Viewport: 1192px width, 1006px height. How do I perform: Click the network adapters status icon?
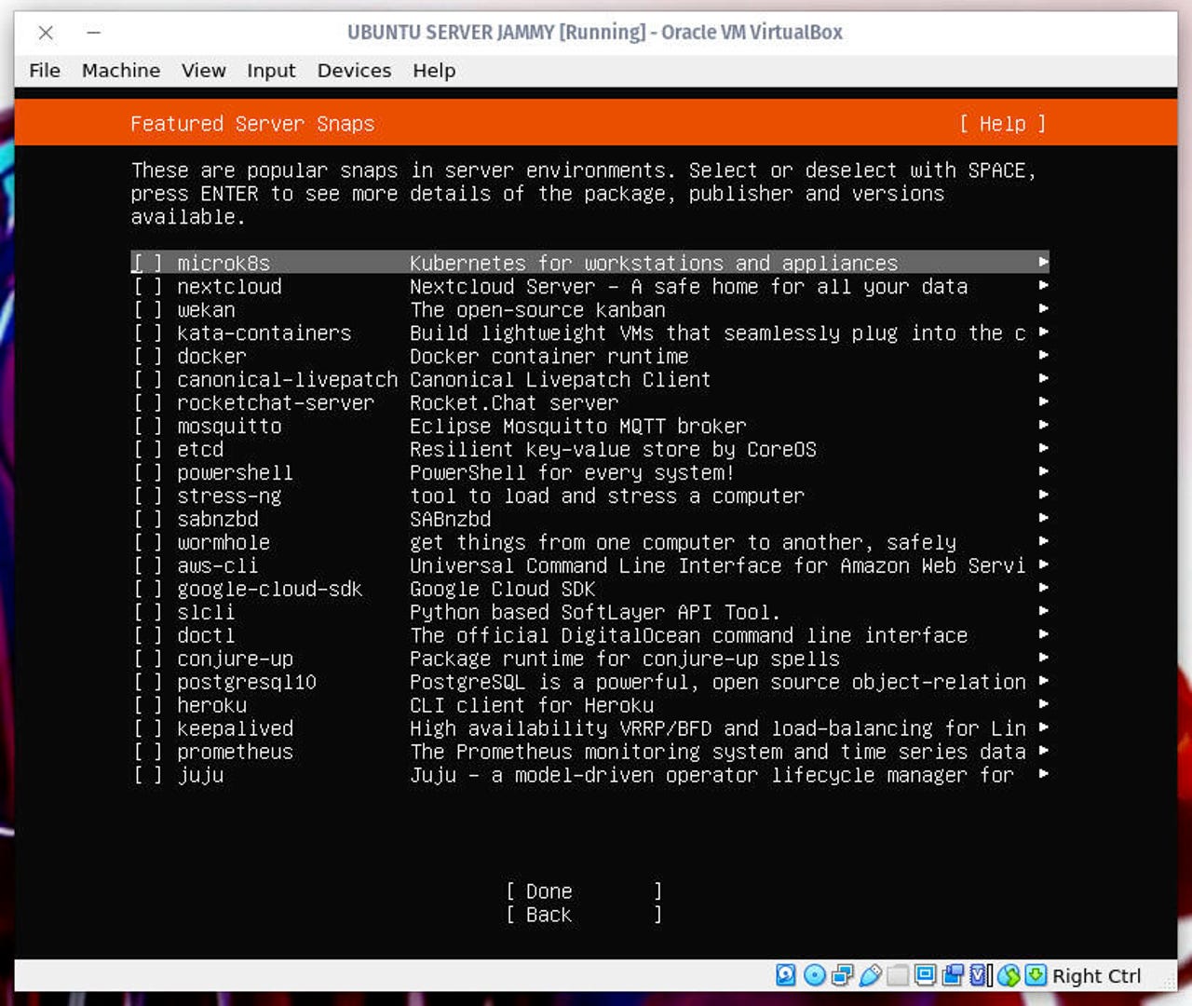[842, 975]
